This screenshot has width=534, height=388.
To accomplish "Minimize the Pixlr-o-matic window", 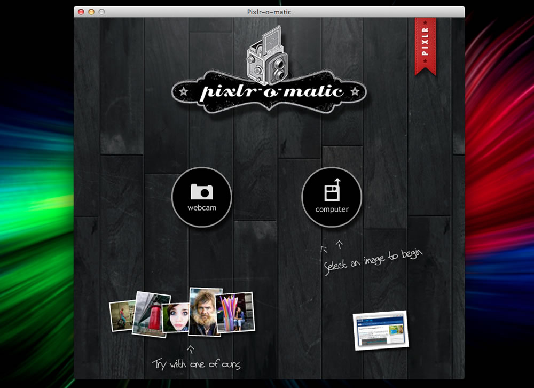I will 91,12.
